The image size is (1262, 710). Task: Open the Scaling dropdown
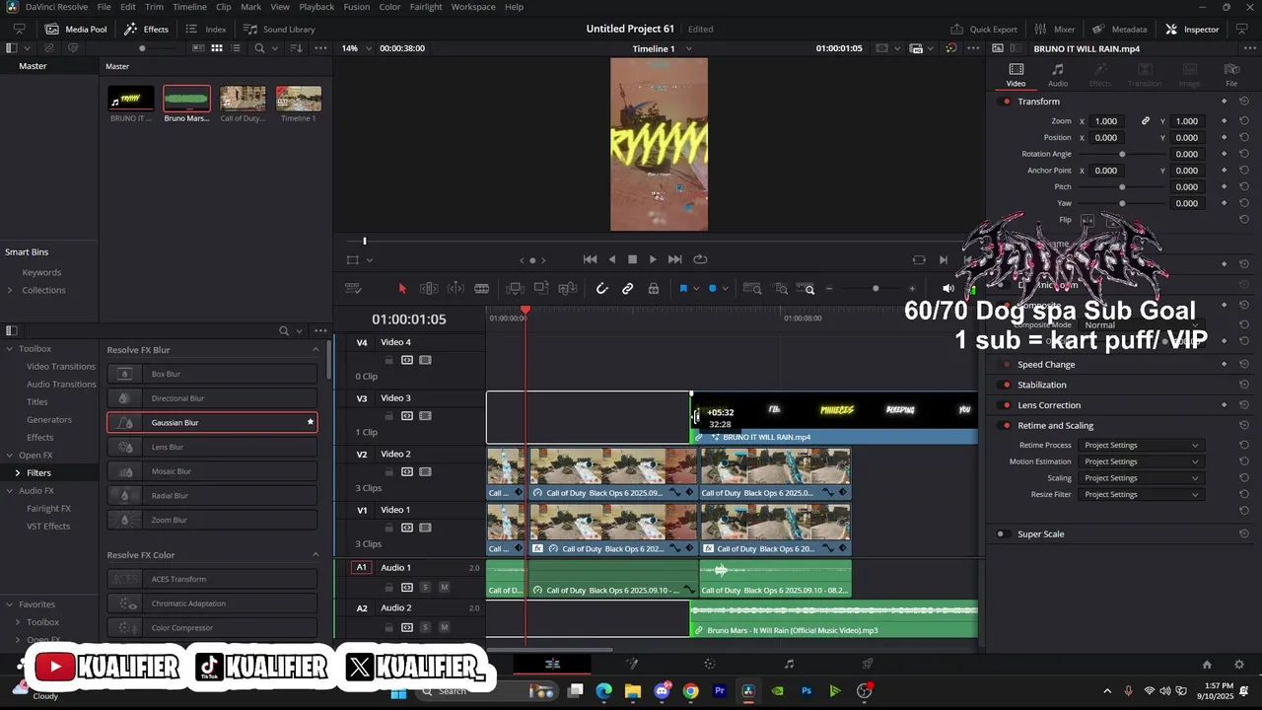pyautogui.click(x=1141, y=478)
